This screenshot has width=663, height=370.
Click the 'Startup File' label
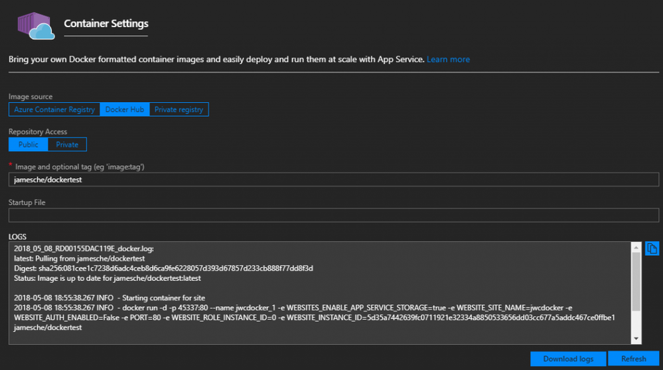coord(27,202)
